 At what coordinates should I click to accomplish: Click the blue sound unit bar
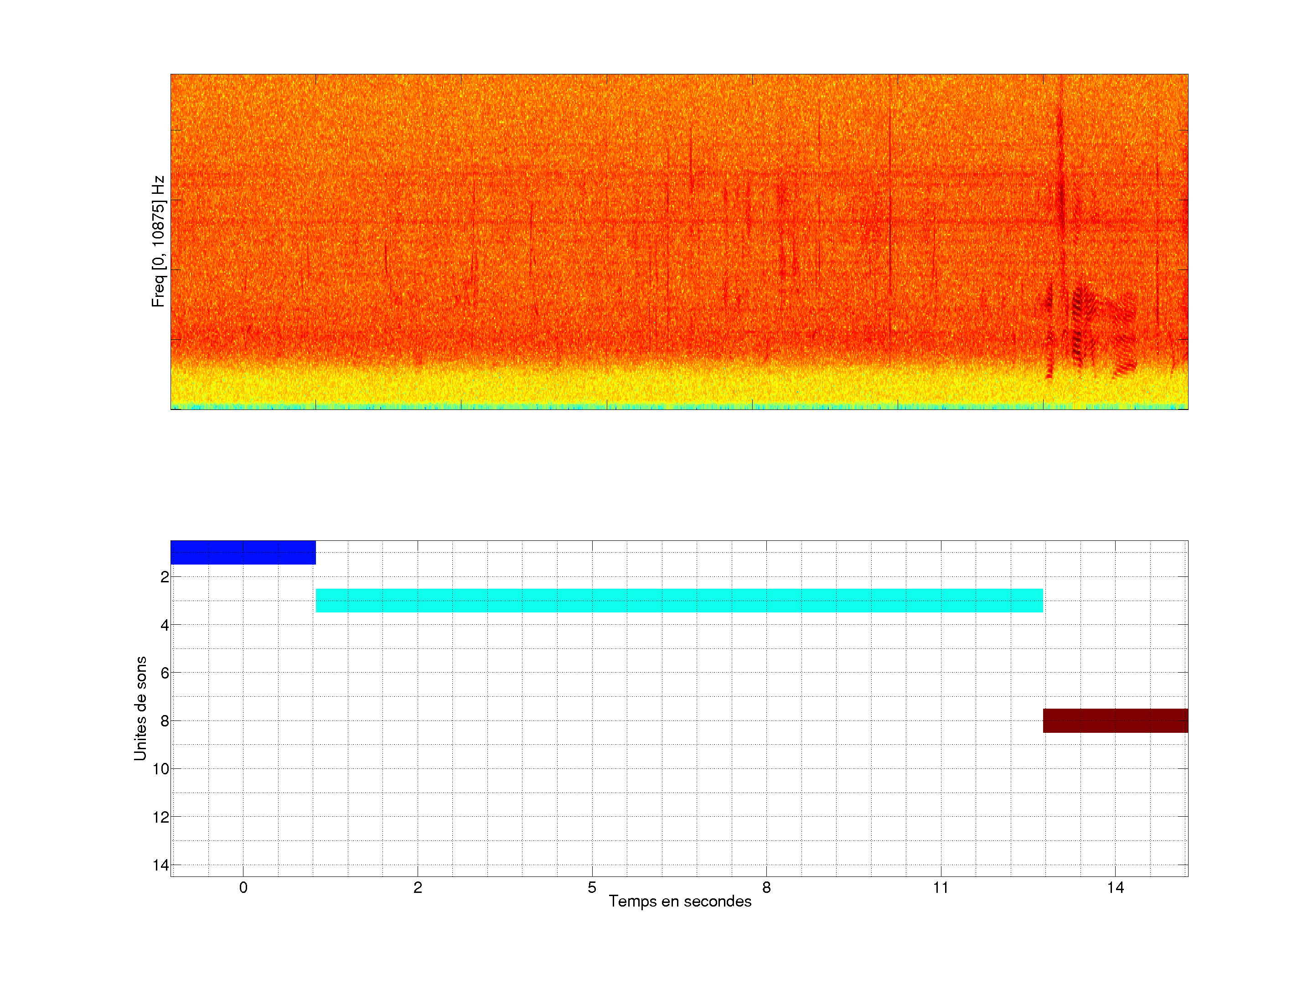pos(243,552)
